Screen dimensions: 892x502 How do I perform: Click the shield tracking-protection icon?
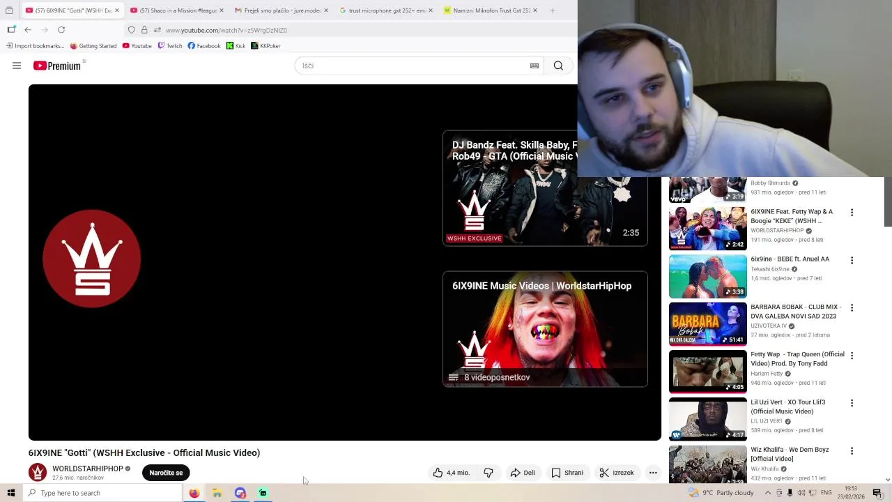(x=131, y=30)
